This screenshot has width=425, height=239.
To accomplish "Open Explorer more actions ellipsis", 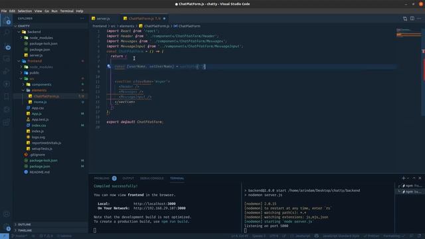I will pyautogui.click(x=82, y=19).
